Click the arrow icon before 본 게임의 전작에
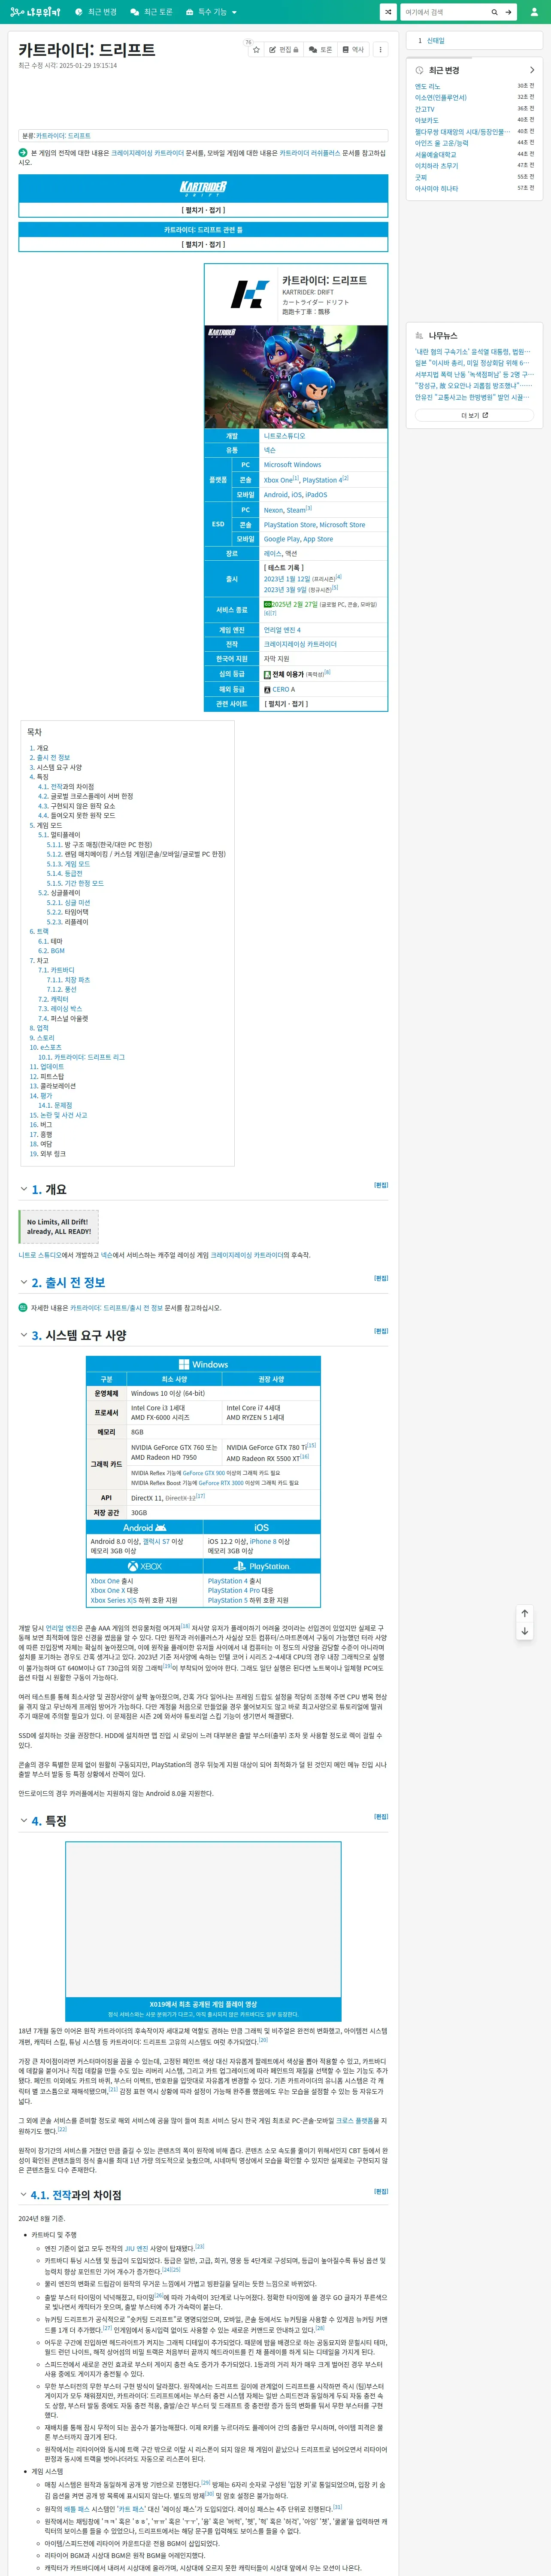Image resolution: width=551 pixels, height=2576 pixels. coord(23,153)
